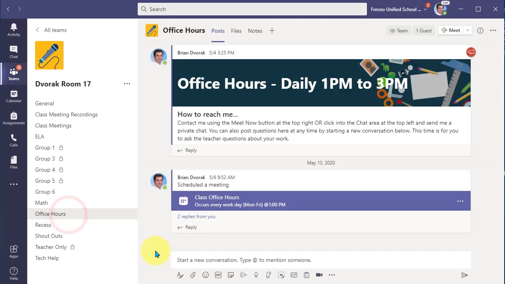Open the Praise badge tool
The image size is (505, 284).
(256, 275)
